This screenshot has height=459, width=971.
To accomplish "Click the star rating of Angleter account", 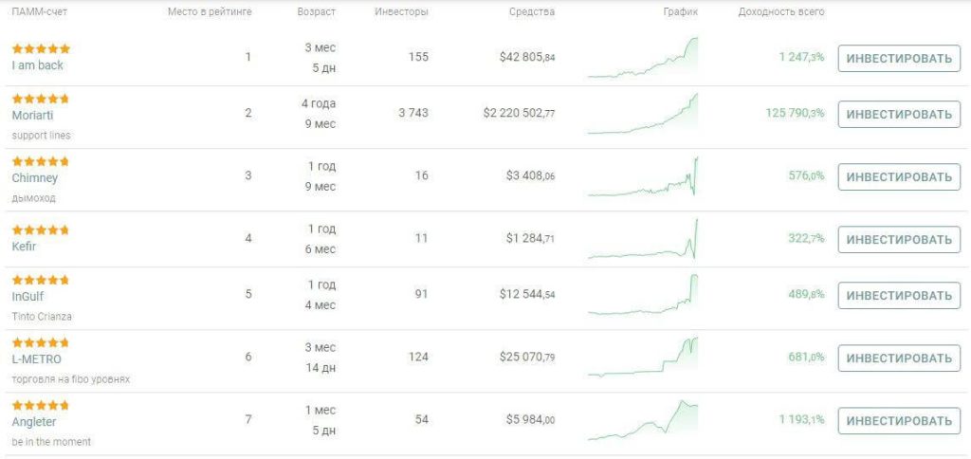I will [41, 406].
